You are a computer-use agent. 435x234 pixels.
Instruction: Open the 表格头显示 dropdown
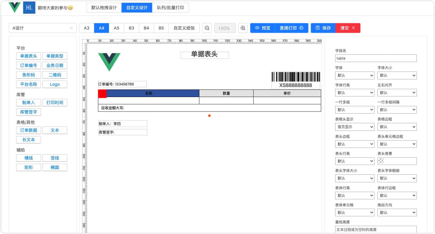tap(355, 127)
